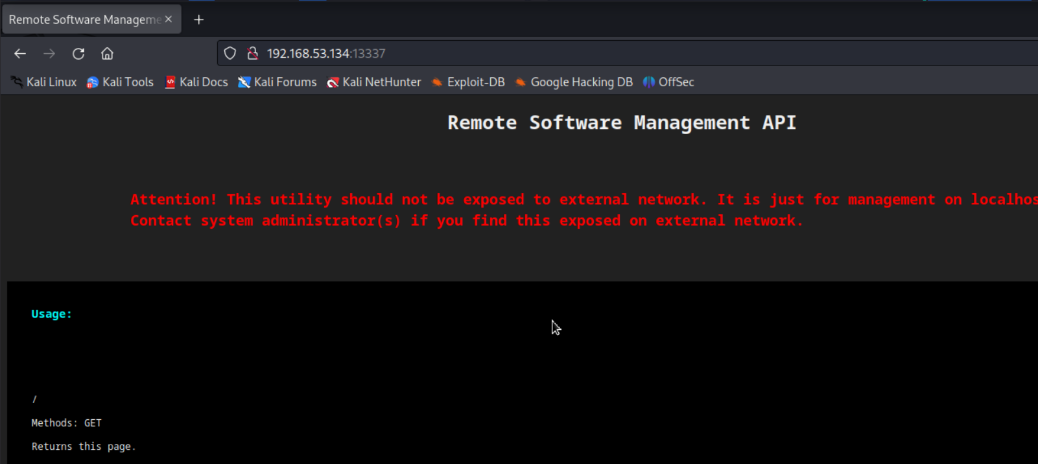
Task: Click the forward navigation arrow
Action: pyautogui.click(x=49, y=54)
